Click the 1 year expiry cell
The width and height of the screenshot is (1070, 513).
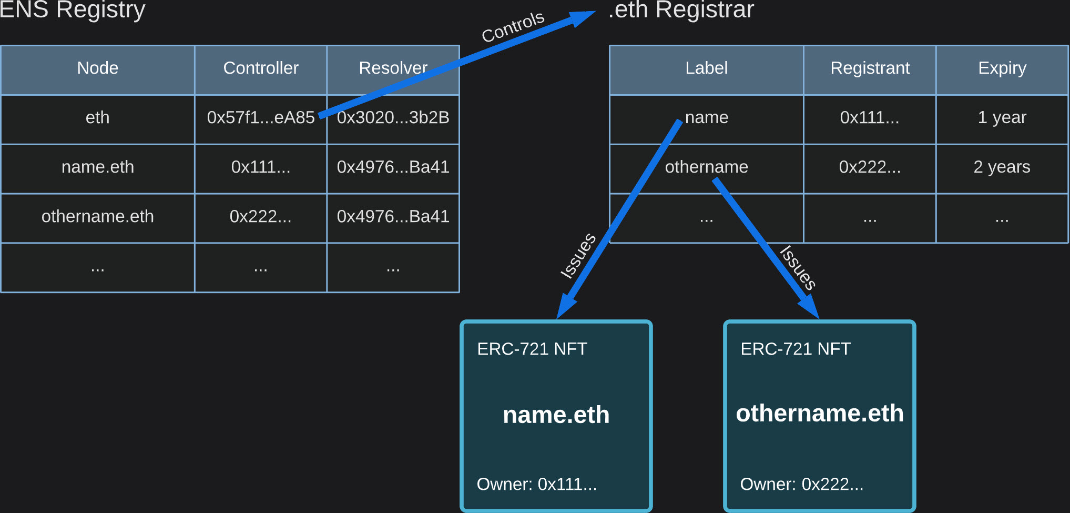coord(1002,118)
